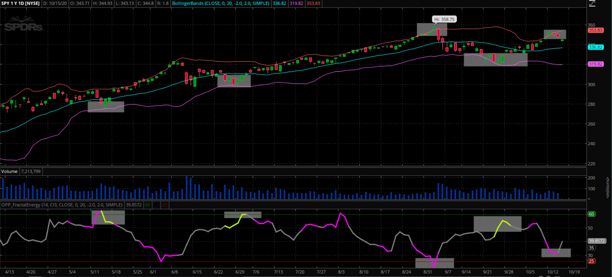Open the OPP_FractalEnergy study label

point(62,205)
